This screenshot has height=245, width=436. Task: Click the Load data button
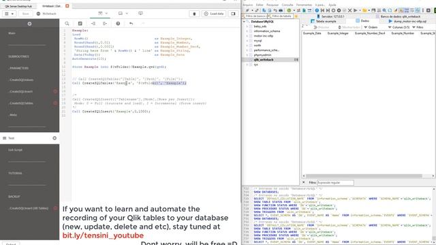tap(214, 14)
